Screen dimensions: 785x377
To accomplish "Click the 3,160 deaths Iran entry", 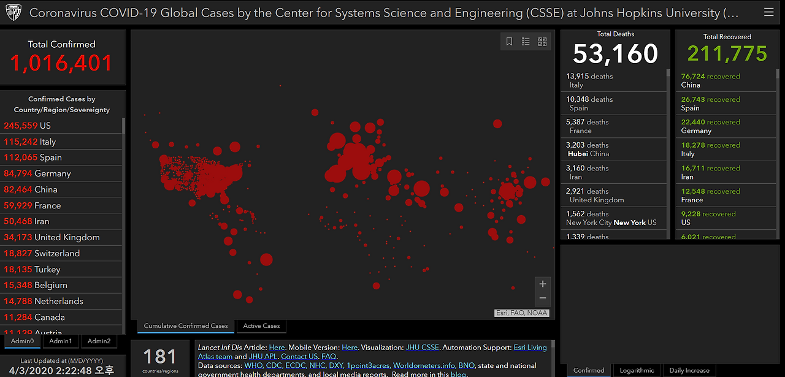I will tap(613, 172).
